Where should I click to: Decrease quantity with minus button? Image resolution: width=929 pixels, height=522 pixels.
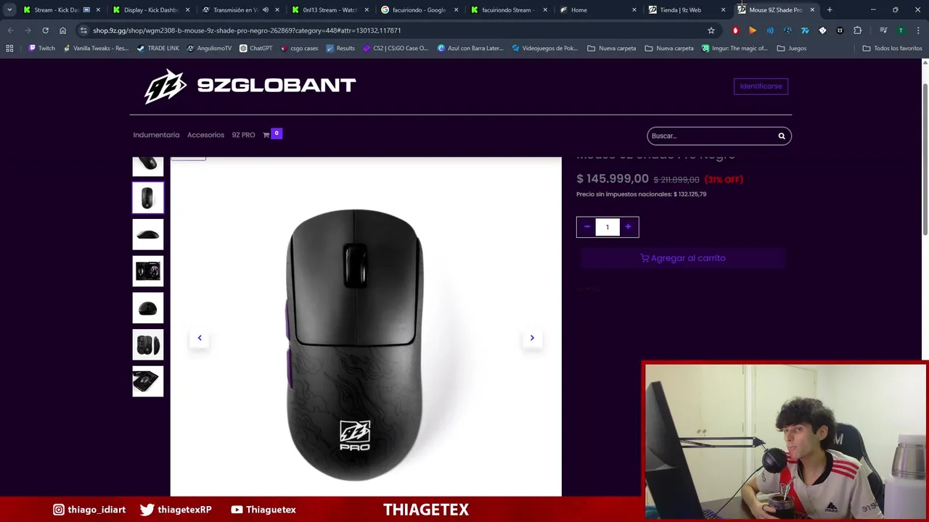[586, 227]
